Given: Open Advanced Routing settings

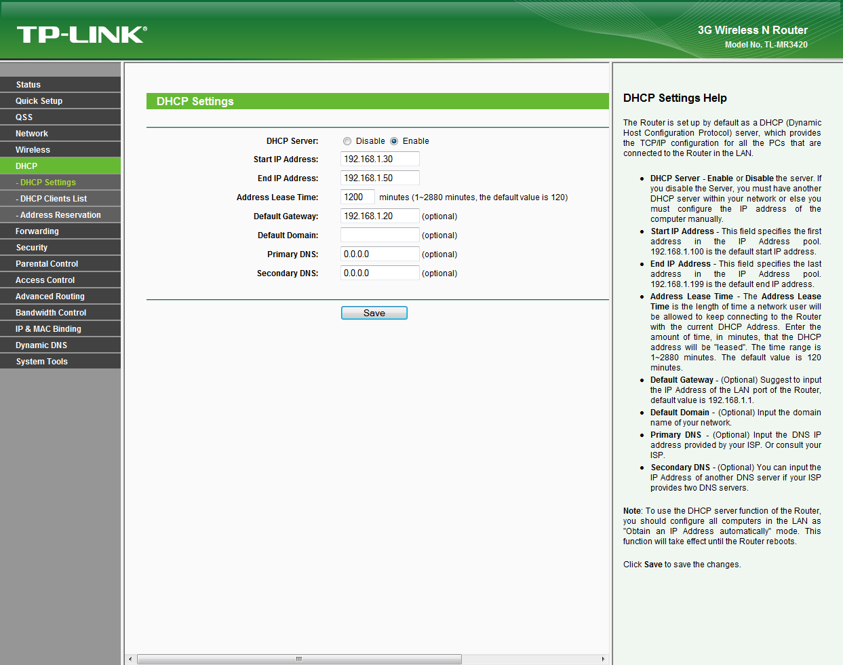Looking at the screenshot, I should coord(60,297).
